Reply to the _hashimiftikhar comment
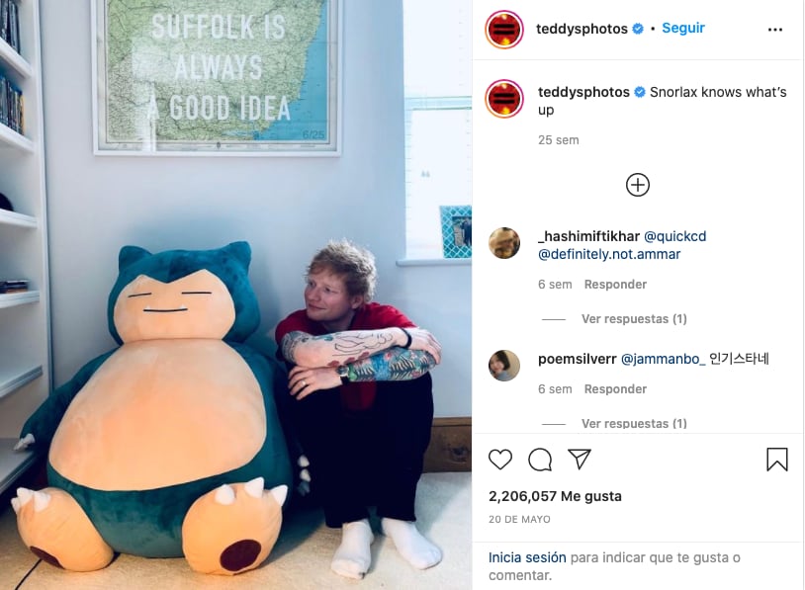This screenshot has height=590, width=805. pos(615,285)
